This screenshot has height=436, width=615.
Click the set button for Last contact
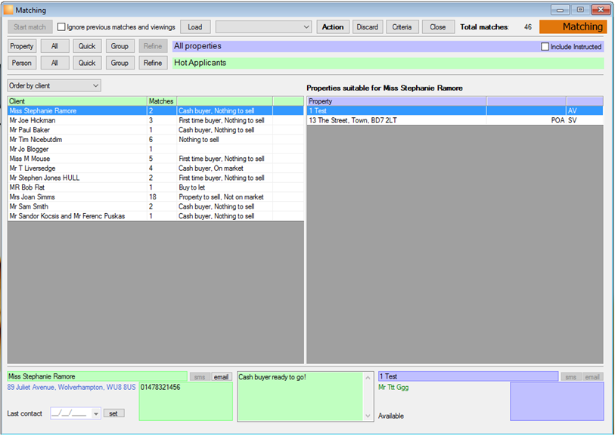[x=113, y=413]
